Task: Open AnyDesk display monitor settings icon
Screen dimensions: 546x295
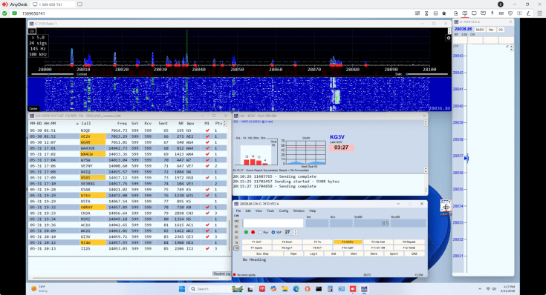Action: (474, 13)
